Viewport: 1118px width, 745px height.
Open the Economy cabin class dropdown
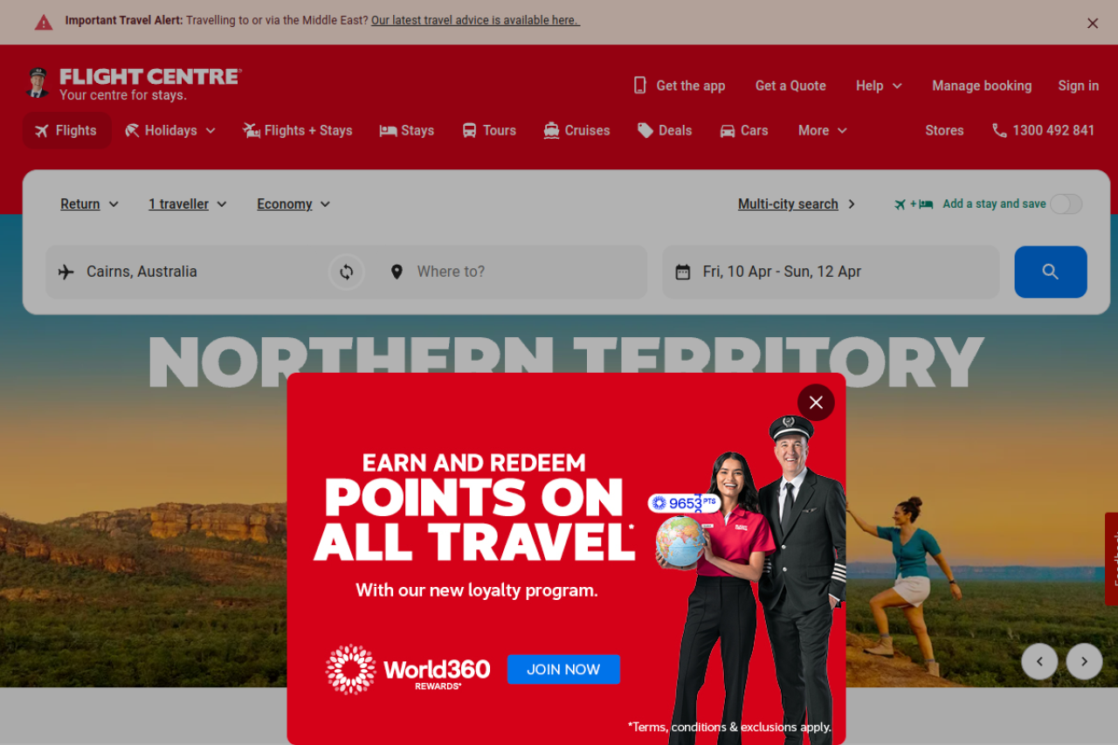point(293,203)
